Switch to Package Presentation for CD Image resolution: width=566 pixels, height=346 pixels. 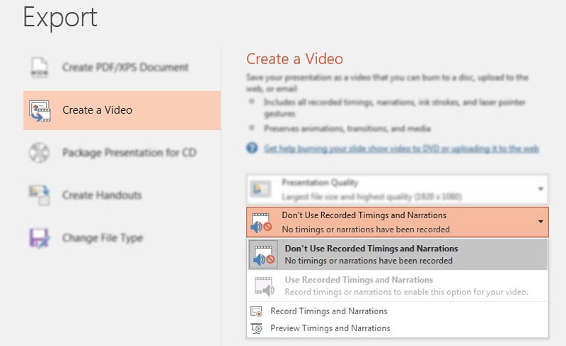tap(129, 153)
